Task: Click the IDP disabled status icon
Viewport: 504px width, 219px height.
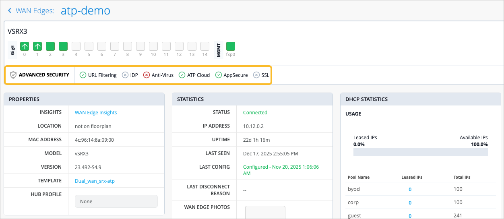Action: coord(125,75)
